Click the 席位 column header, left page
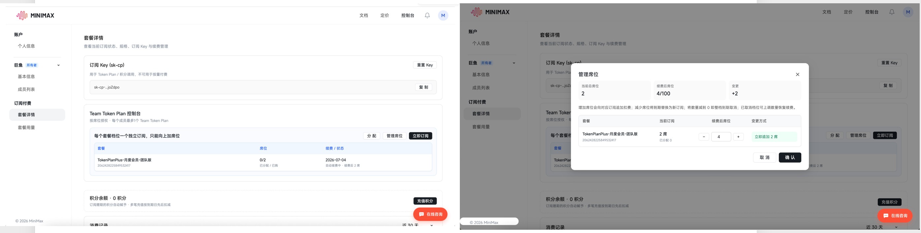 [263, 148]
